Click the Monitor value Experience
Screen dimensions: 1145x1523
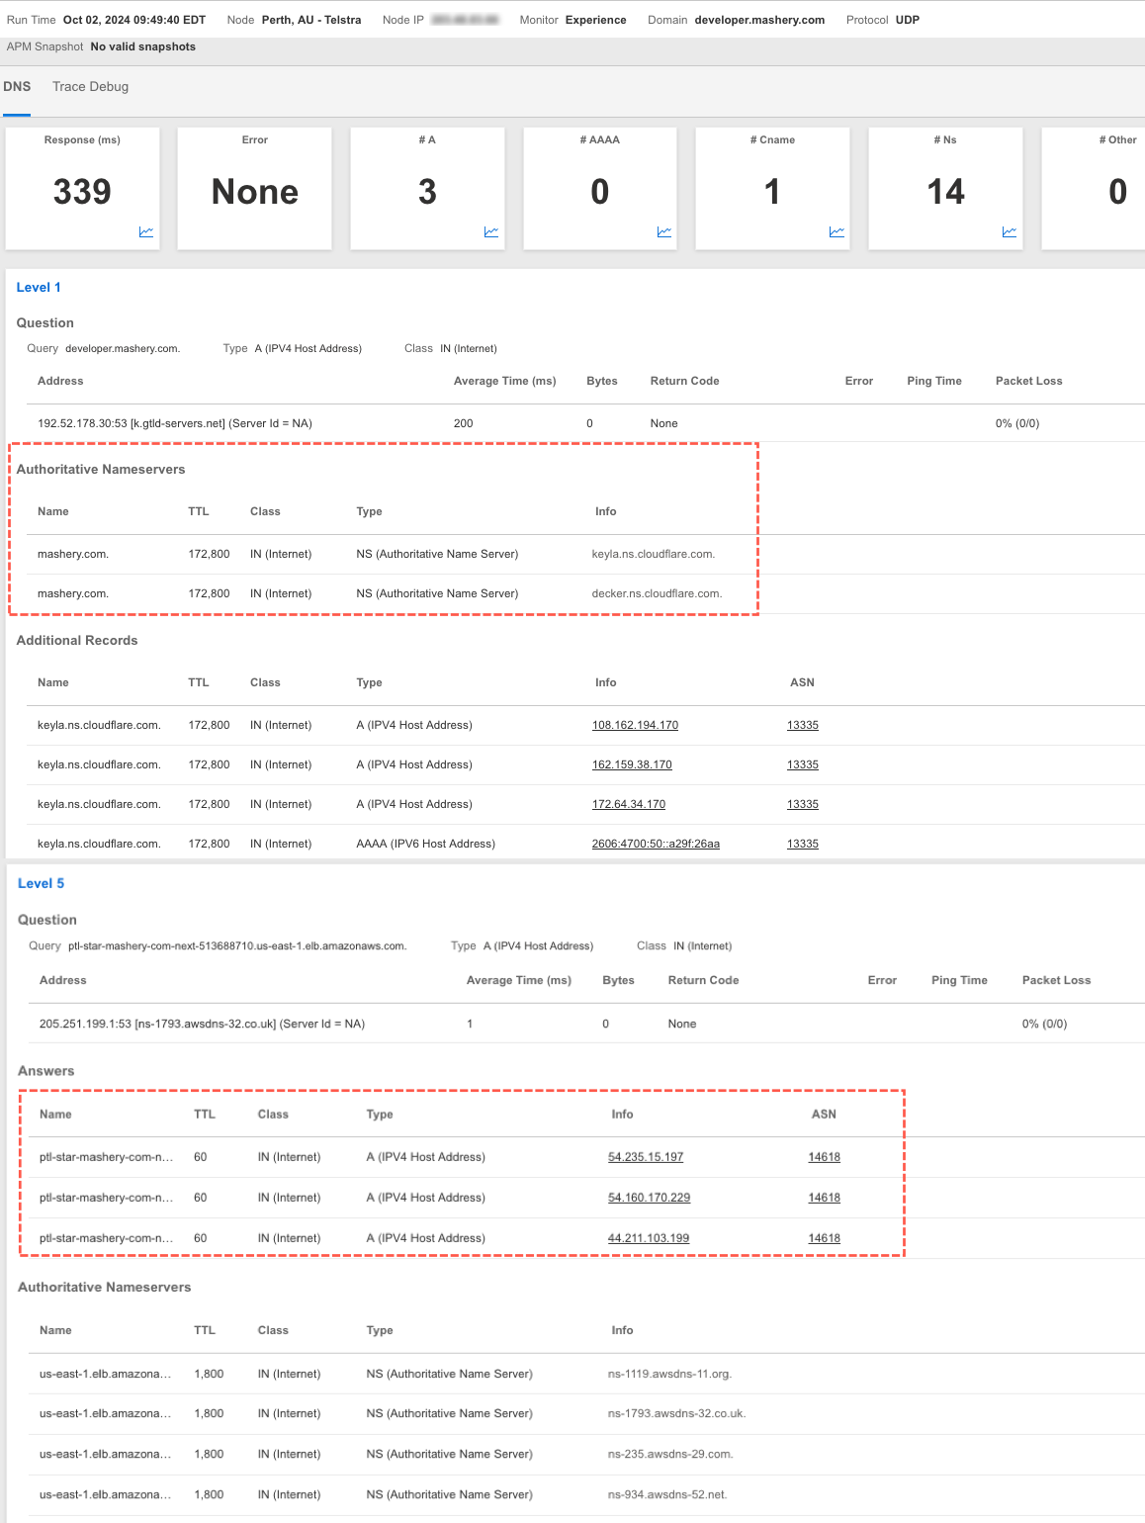pyautogui.click(x=596, y=20)
